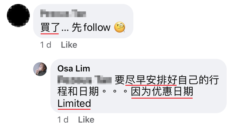This screenshot has height=126, width=237.
Task: Click the "先" character in first comment
Action: pyautogui.click(x=77, y=27)
